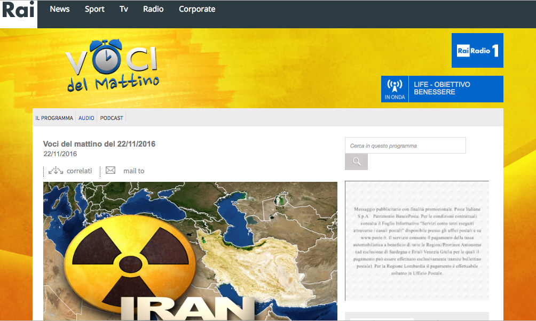Click the Poste Italiane advertisement box

click(416, 240)
